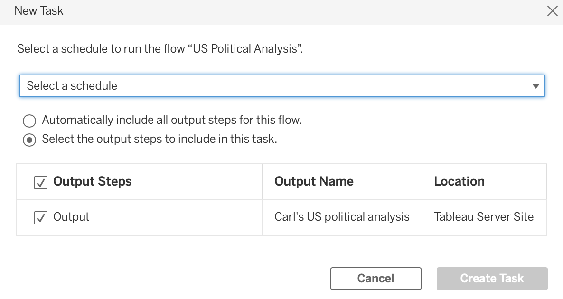This screenshot has width=563, height=299.
Task: Select the "Automatically include all output steps" radio button
Action: click(29, 121)
